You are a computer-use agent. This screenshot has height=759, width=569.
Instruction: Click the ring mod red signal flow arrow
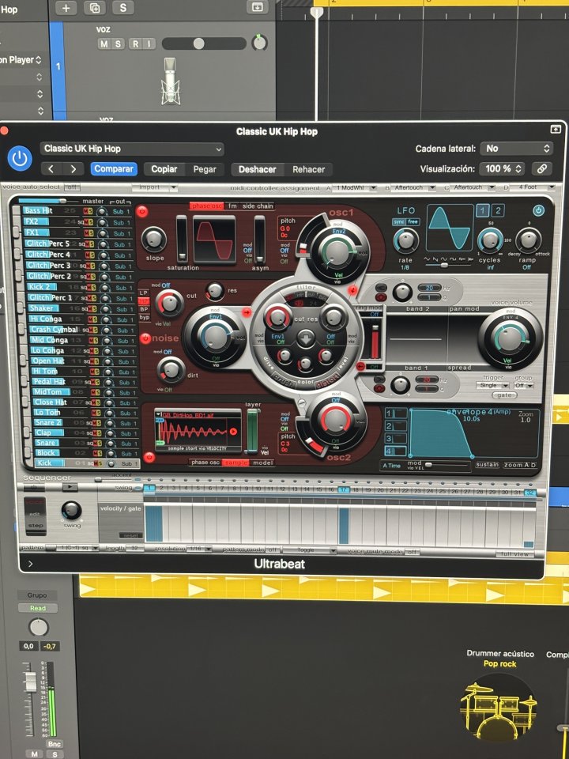(x=360, y=367)
